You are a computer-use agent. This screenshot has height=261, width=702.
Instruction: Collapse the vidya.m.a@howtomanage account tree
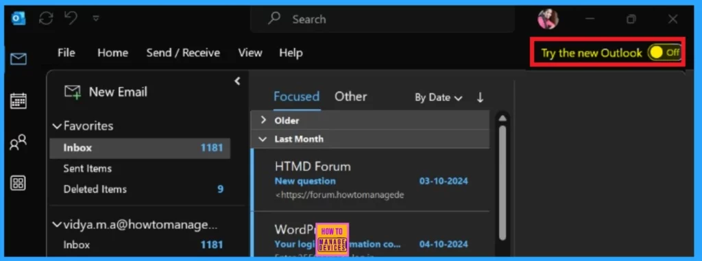[57, 225]
